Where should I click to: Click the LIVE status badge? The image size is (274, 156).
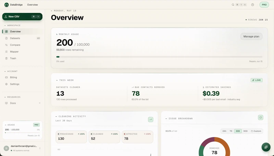point(257,80)
